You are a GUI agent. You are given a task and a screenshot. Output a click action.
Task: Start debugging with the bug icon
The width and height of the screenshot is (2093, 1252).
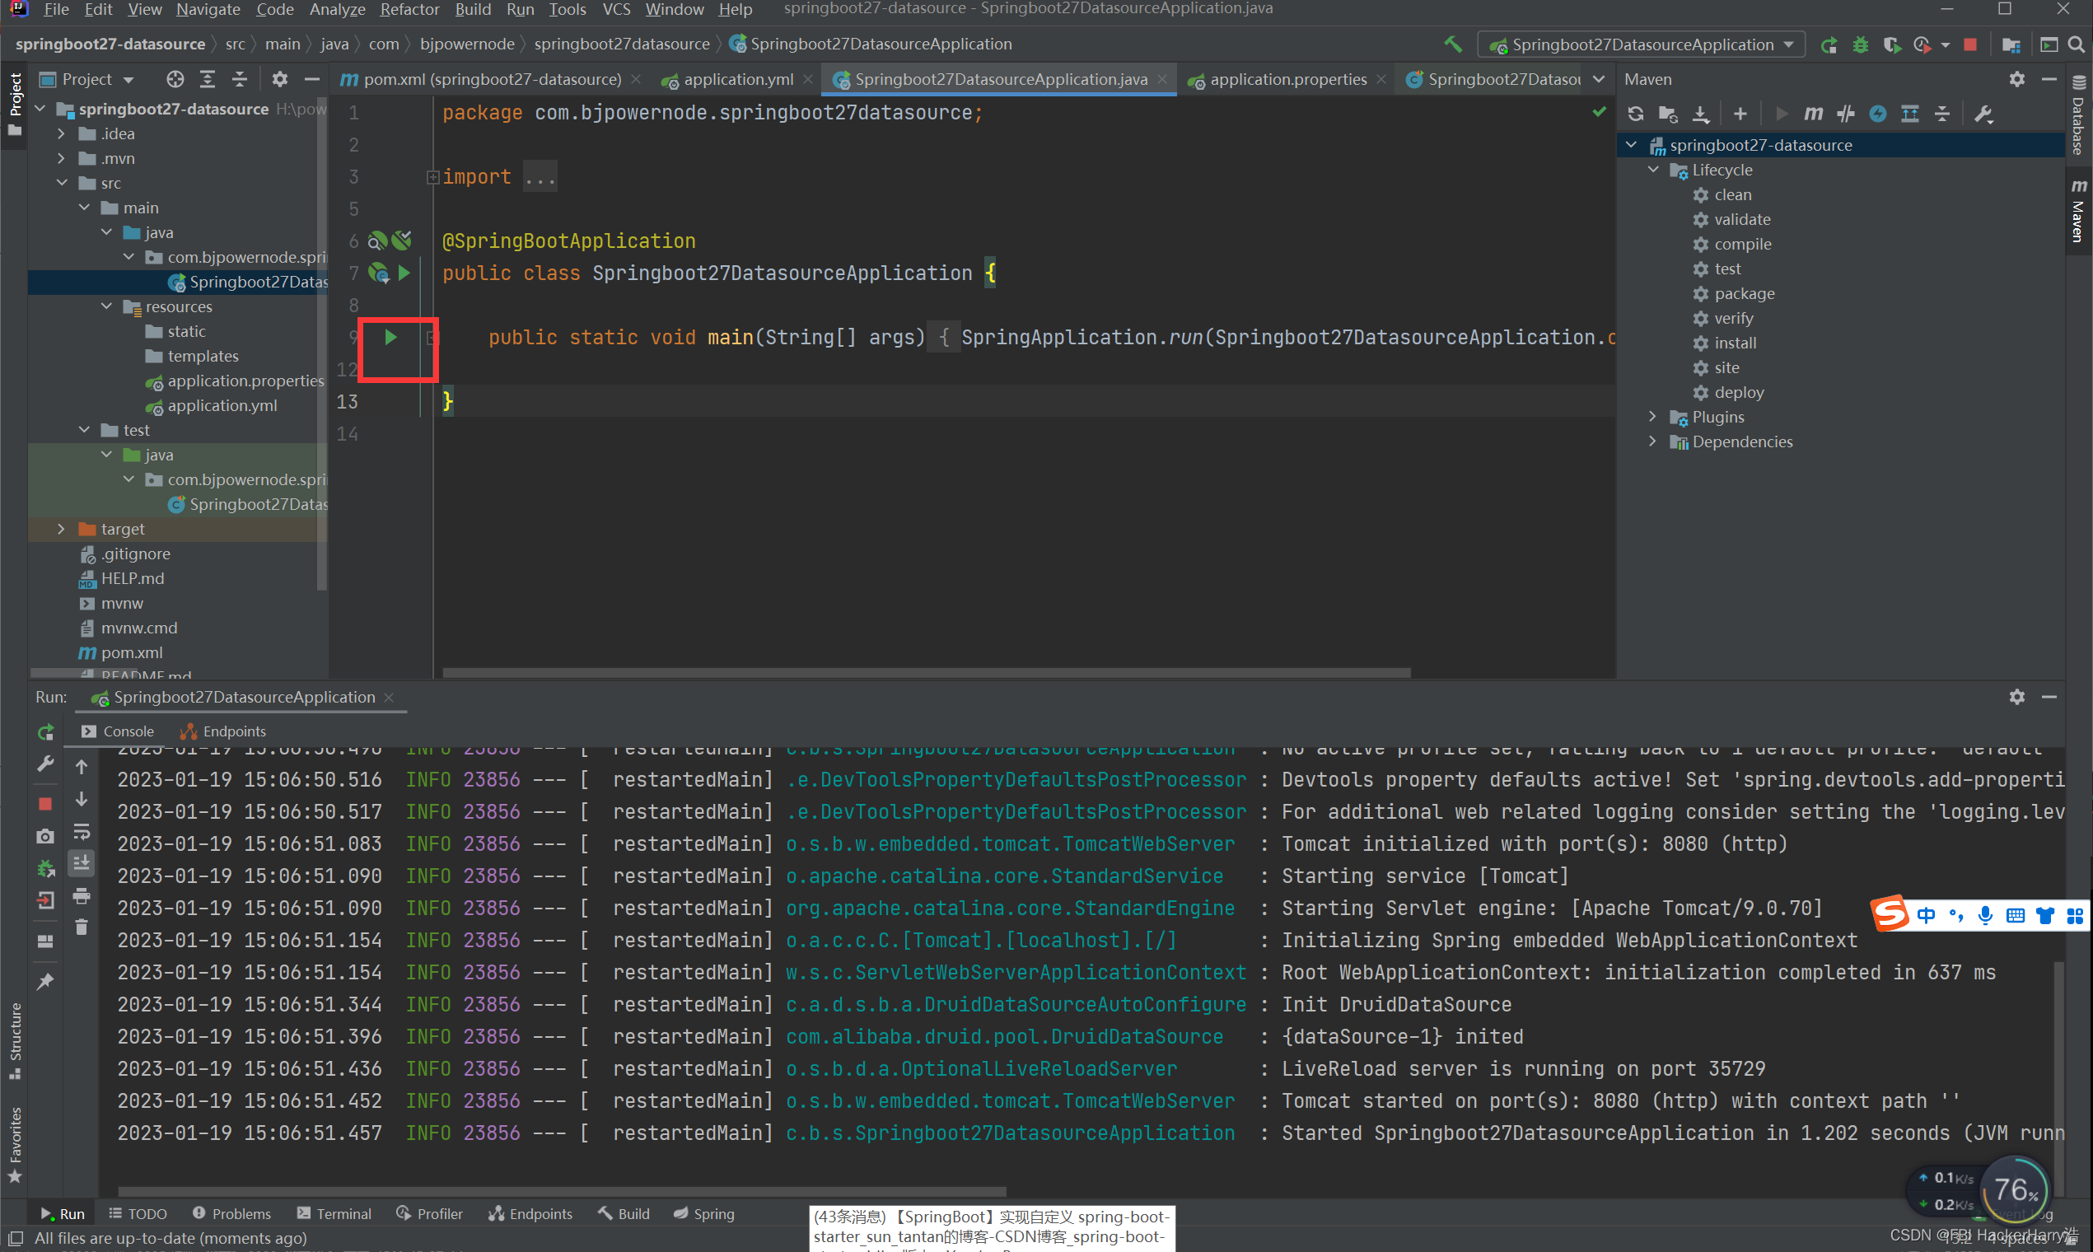tap(1860, 44)
